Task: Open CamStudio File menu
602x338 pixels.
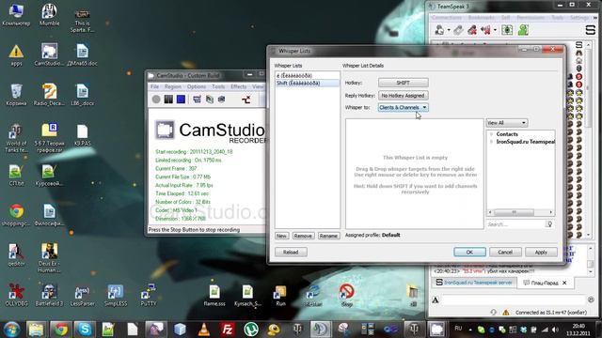Action: [154, 86]
